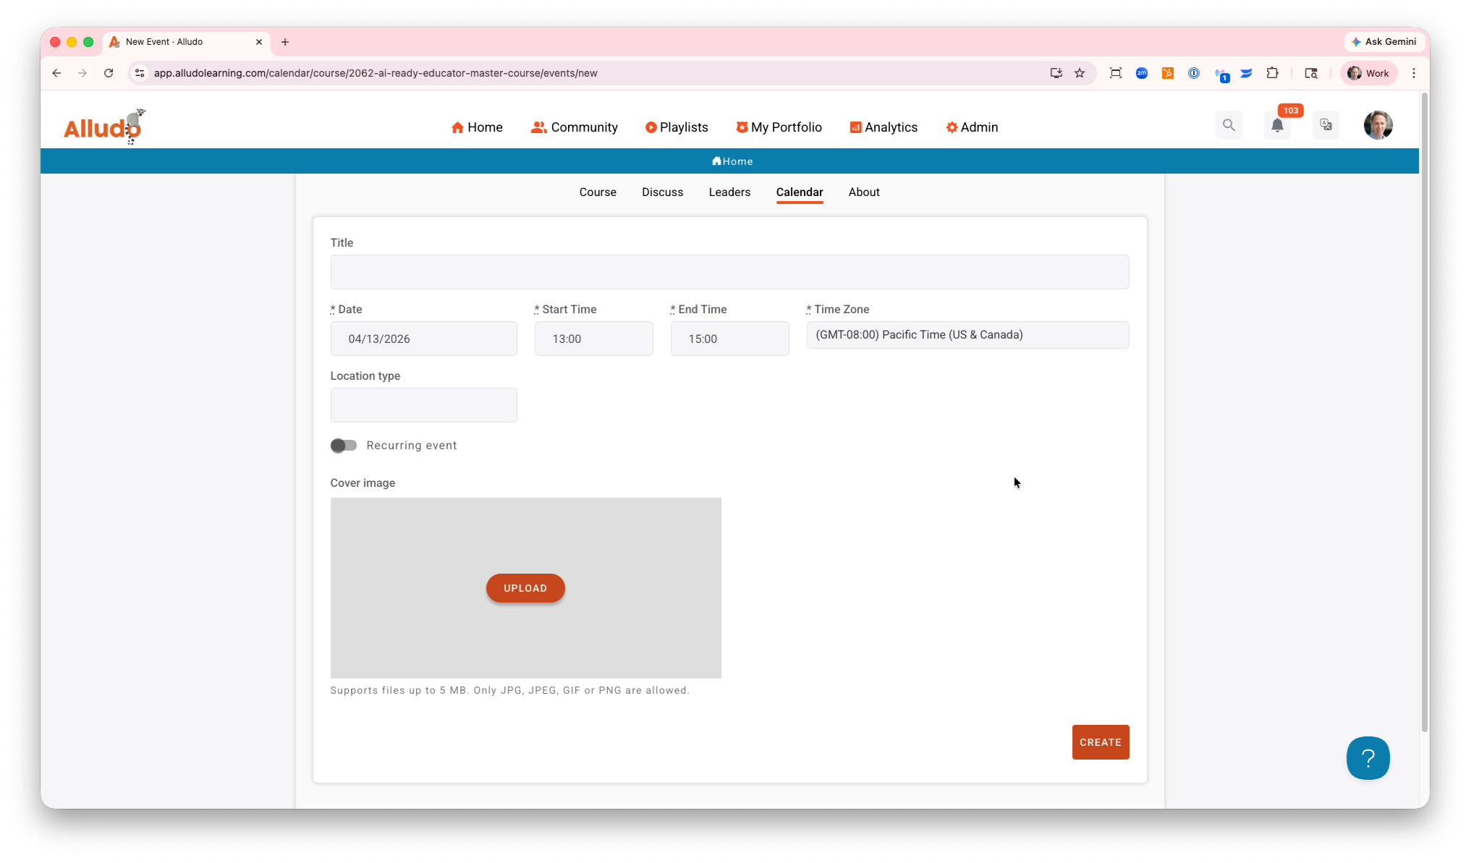This screenshot has width=1471, height=863.
Task: Open browser extensions puzzle icon
Action: [1272, 73]
